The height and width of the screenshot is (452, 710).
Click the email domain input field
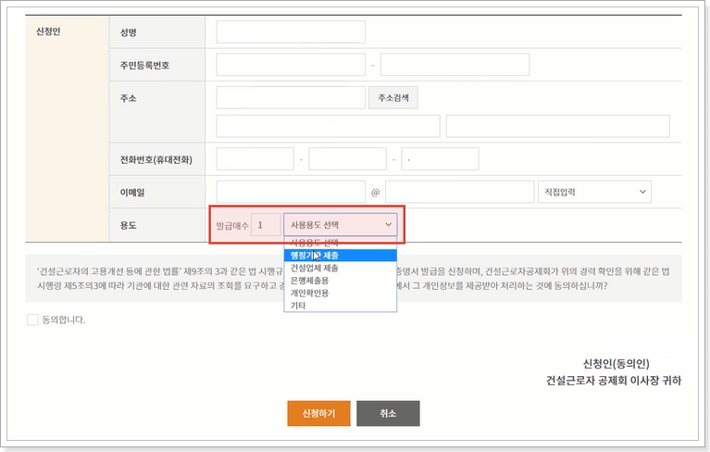459,192
